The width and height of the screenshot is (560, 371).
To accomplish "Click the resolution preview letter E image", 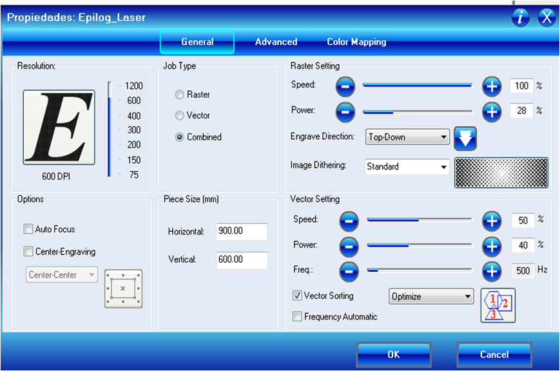I will coord(59,127).
